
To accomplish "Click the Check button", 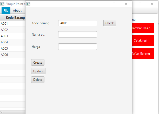I will click(x=110, y=23).
